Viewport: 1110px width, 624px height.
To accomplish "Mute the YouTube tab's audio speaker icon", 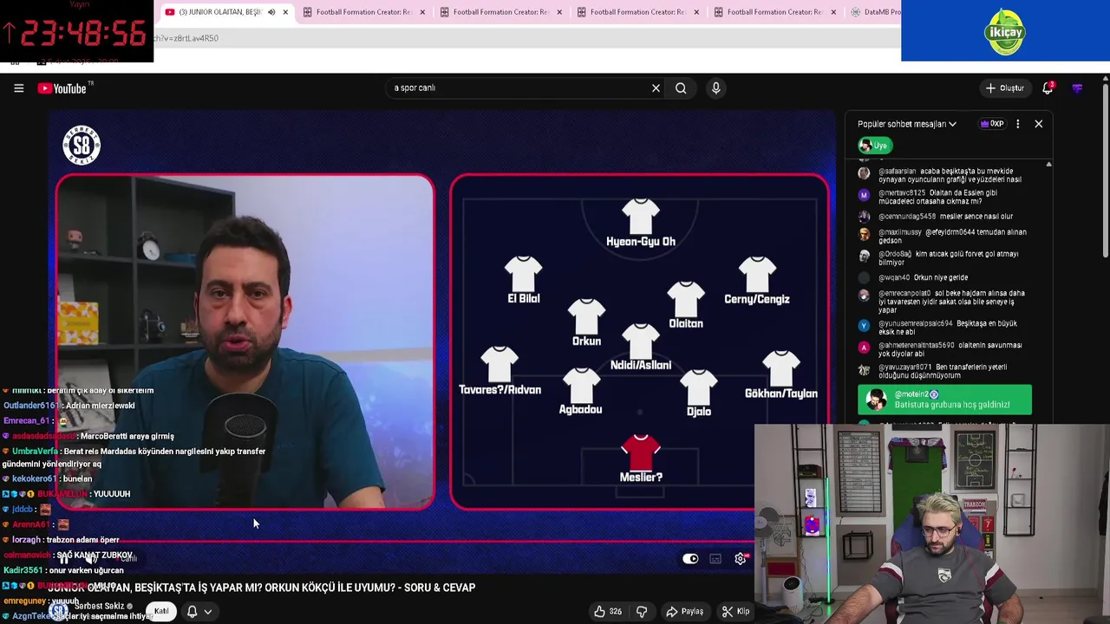I will 271,12.
